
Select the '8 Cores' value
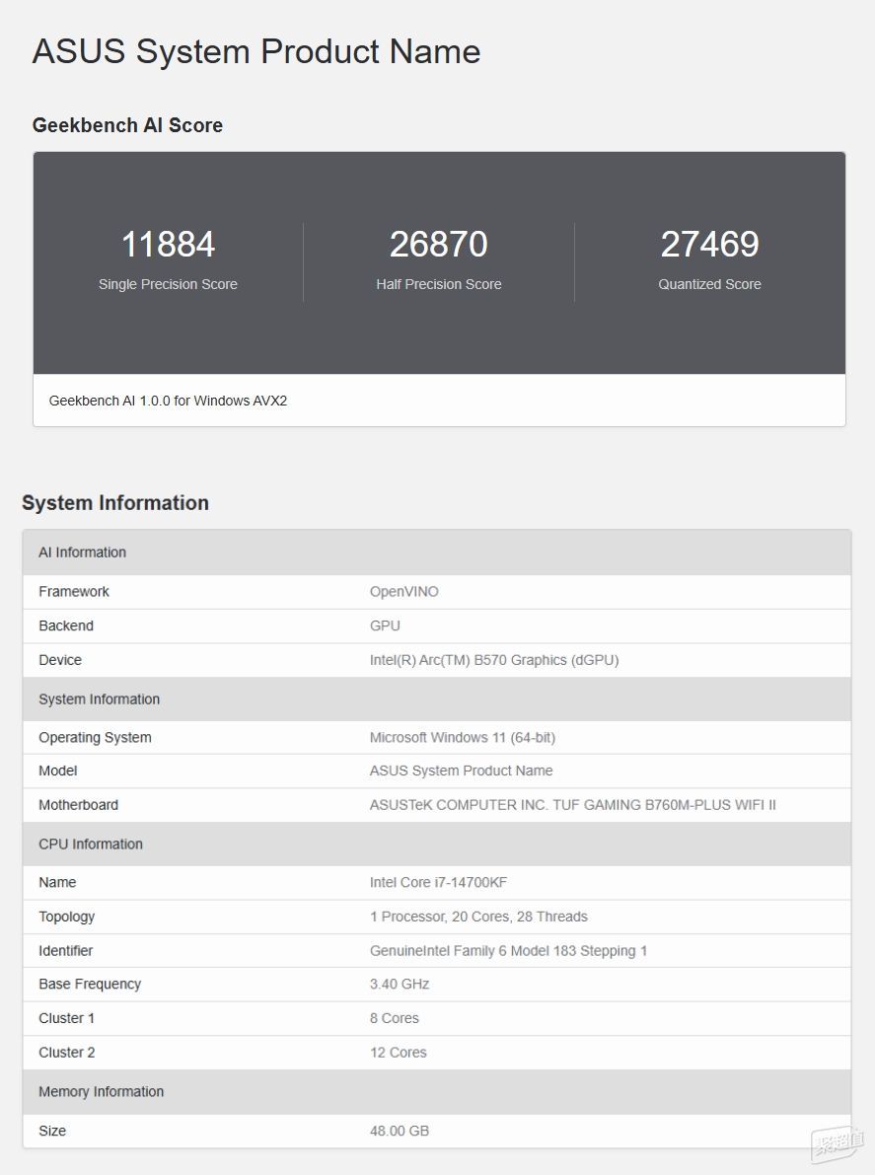point(394,1018)
